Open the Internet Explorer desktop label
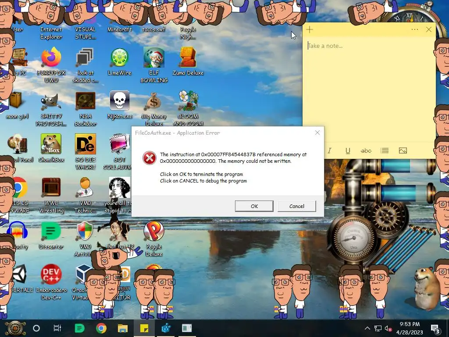The image size is (449, 337). (51, 33)
